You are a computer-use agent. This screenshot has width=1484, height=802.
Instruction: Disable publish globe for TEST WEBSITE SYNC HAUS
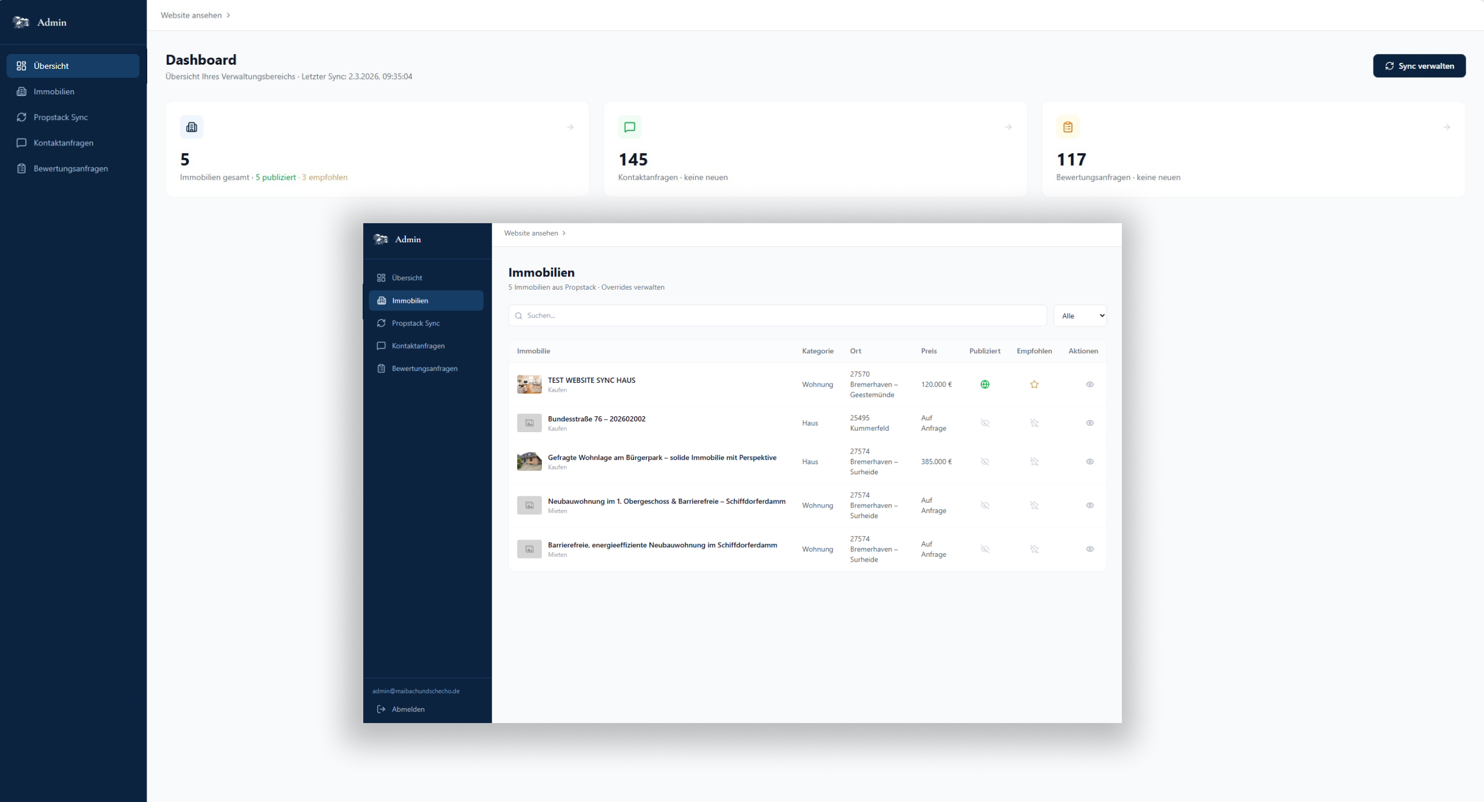point(984,384)
